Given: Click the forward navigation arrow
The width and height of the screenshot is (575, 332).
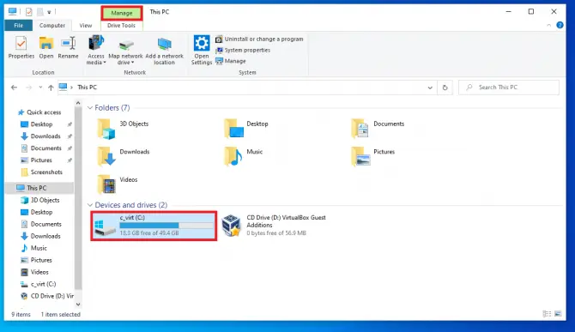Looking at the screenshot, I should click(28, 88).
